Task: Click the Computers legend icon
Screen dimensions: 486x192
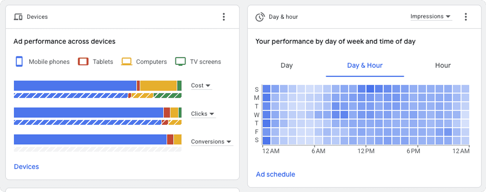Action: pyautogui.click(x=127, y=61)
